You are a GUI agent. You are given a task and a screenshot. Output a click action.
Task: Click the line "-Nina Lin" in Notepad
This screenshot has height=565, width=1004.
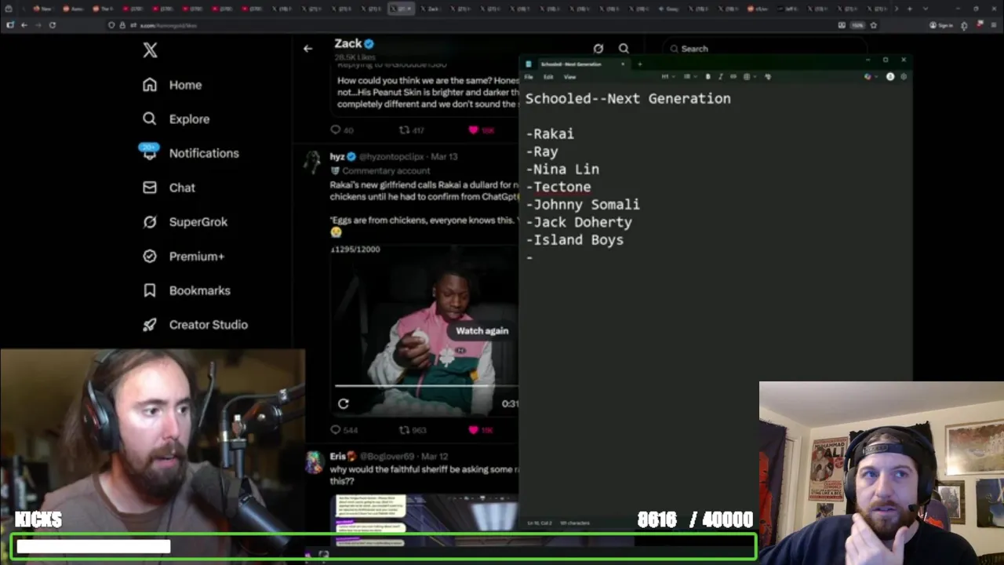pos(562,169)
